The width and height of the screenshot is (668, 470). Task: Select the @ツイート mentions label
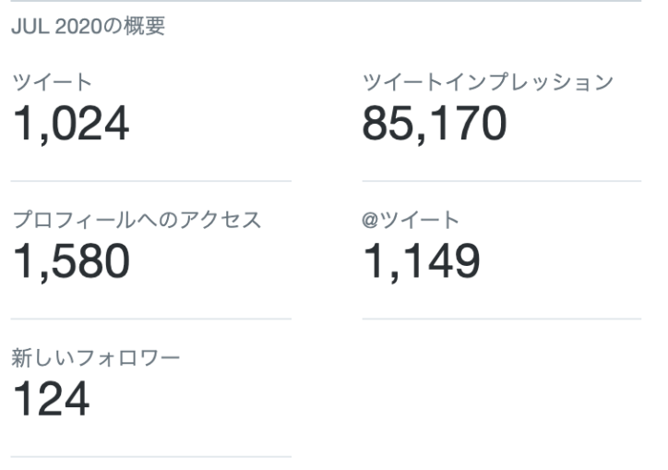click(x=411, y=220)
